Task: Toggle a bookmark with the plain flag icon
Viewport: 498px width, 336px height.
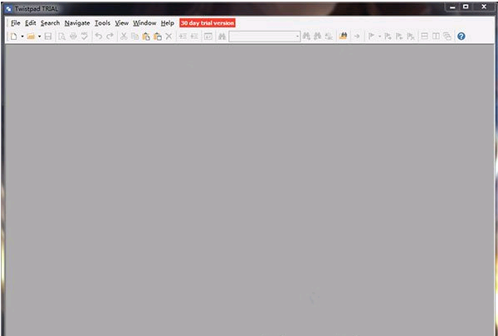Action: pyautogui.click(x=371, y=37)
